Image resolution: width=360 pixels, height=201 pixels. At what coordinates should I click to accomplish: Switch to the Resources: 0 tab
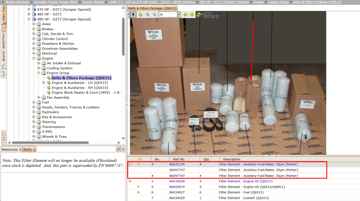point(12,149)
